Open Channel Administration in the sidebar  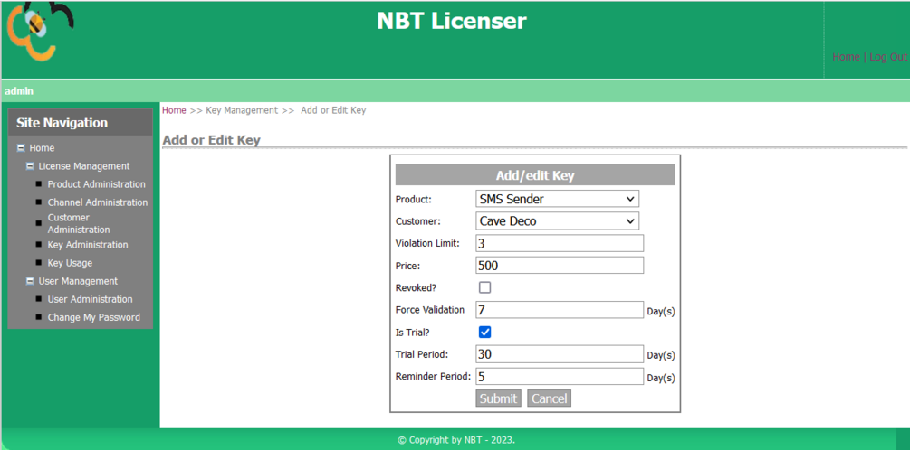(98, 202)
